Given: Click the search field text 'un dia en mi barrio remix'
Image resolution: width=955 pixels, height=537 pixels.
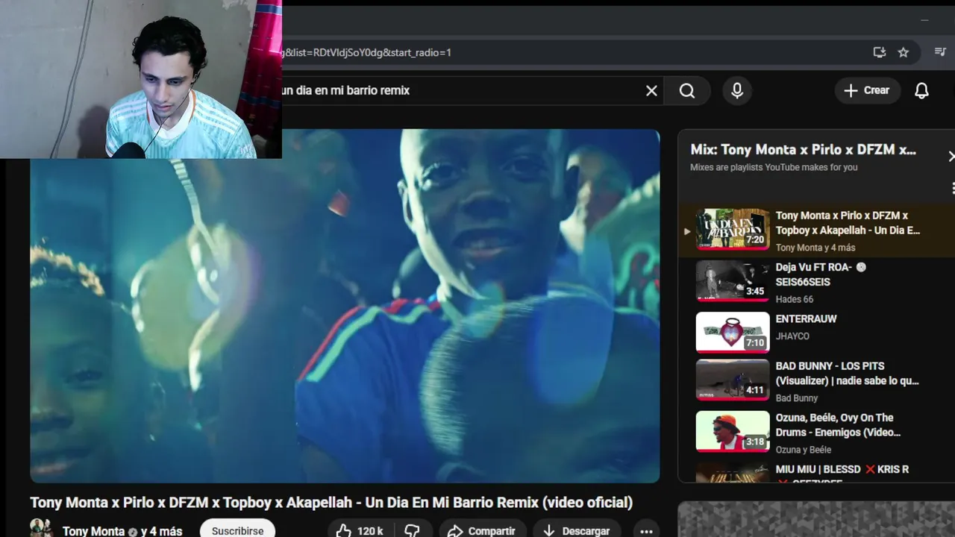Looking at the screenshot, I should pyautogui.click(x=345, y=90).
